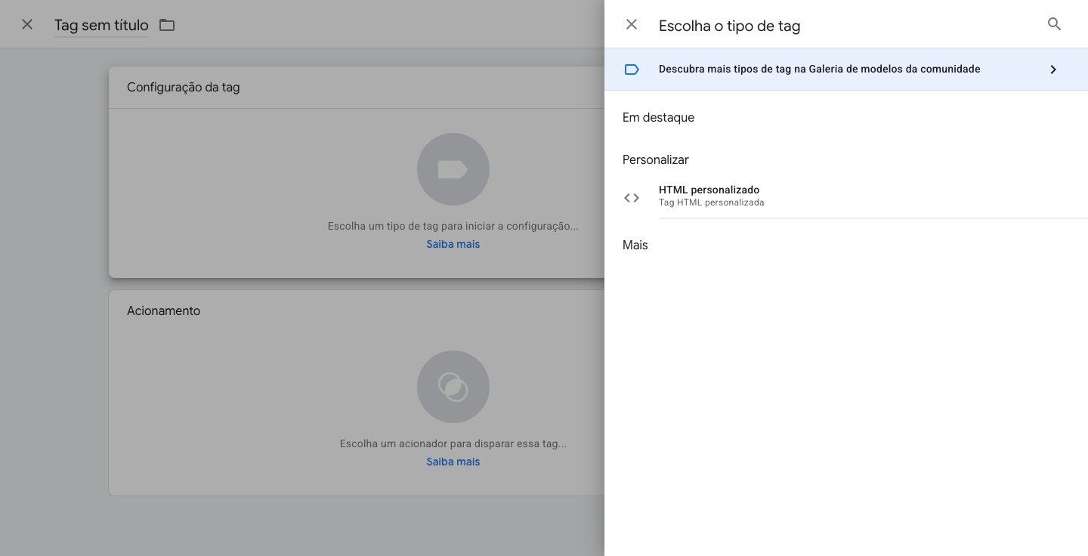
Task: Click the 'Tag HTML personalizada' description text
Action: click(711, 202)
